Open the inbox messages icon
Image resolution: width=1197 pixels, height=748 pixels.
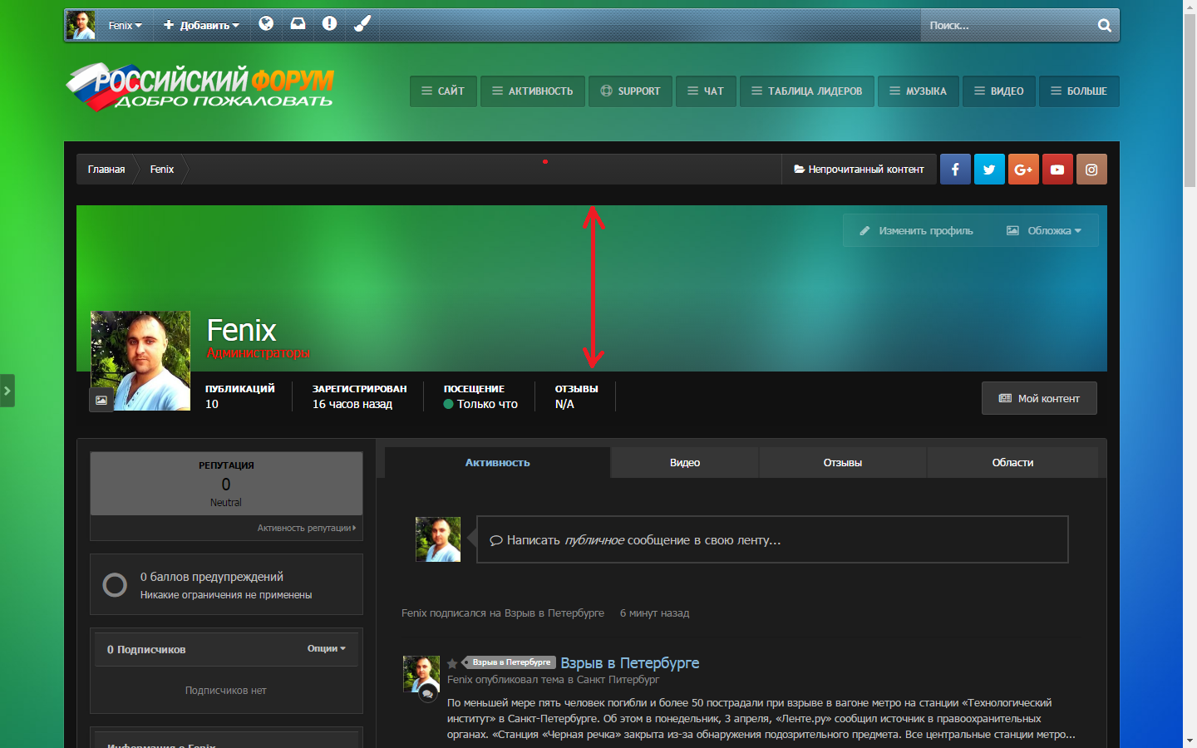(298, 24)
